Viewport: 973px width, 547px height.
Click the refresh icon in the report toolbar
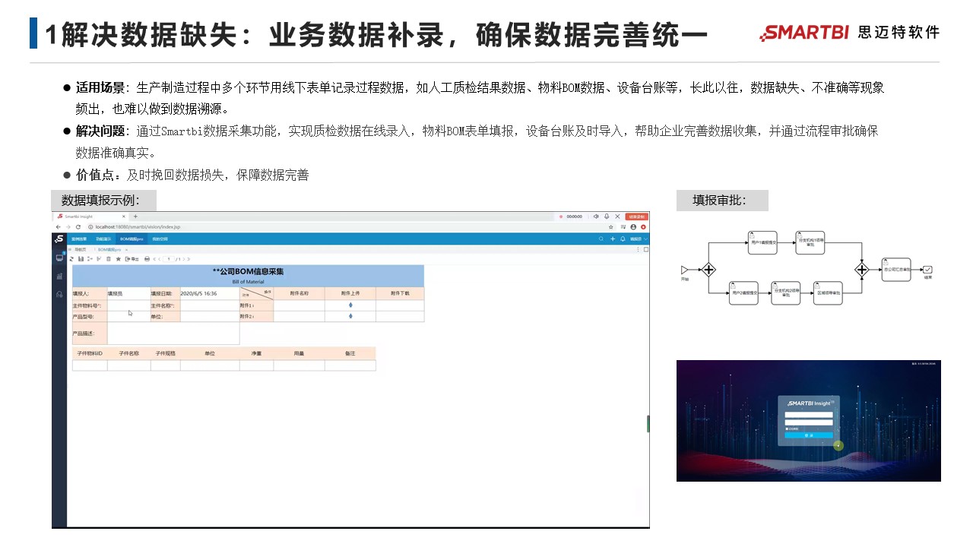tap(71, 259)
